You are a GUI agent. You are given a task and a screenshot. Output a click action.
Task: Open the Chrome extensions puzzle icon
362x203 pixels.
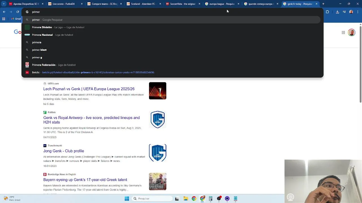327,12
